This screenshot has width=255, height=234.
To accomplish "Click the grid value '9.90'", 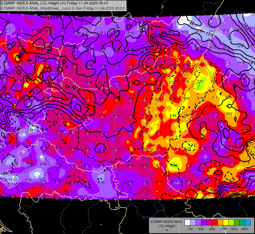I will [214, 81].
